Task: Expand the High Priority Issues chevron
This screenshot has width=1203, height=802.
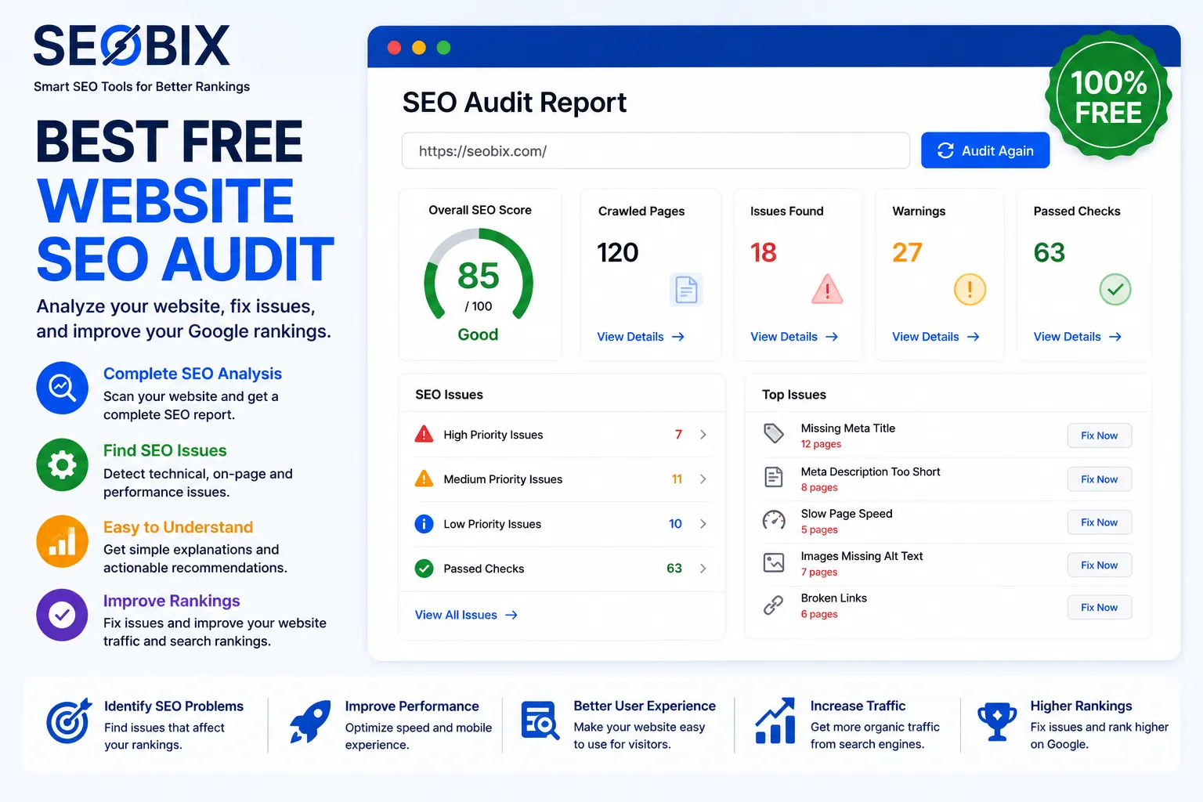Action: click(x=703, y=435)
